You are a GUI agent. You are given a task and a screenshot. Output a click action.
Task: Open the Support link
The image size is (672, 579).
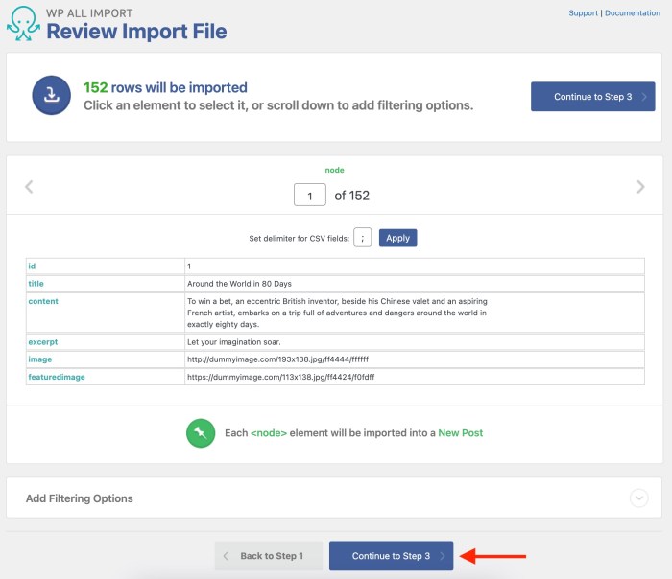pos(583,13)
